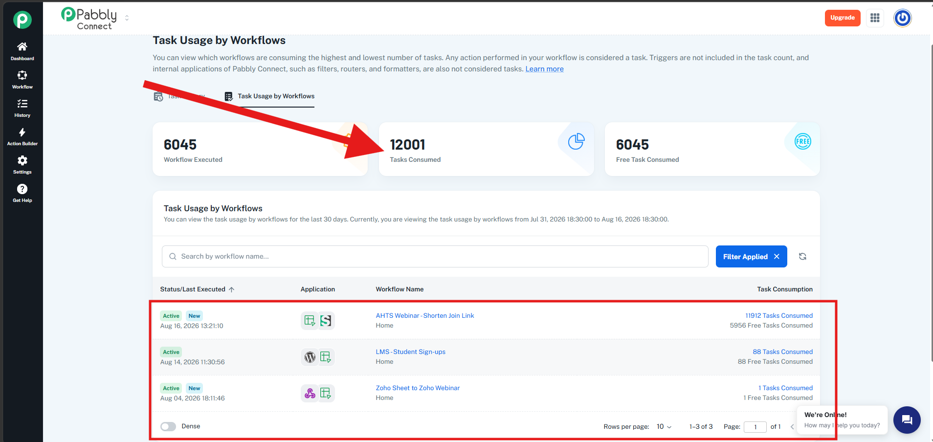Launch the Action Builder
This screenshot has height=442, width=933.
pyautogui.click(x=22, y=136)
